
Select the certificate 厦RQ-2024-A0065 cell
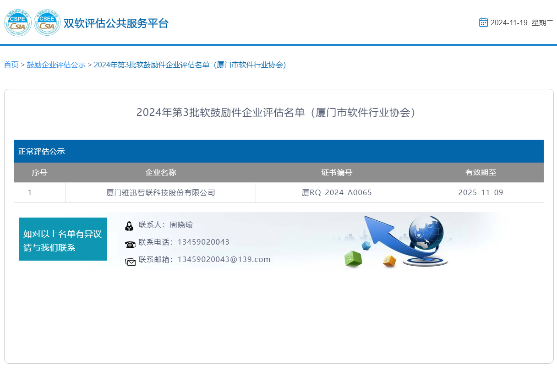[337, 192]
